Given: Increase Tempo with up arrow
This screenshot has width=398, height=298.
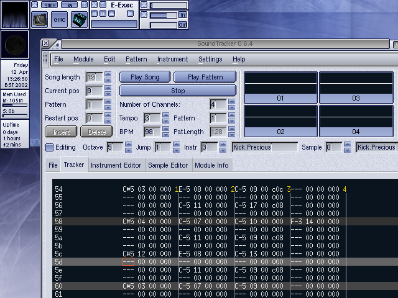Looking at the screenshot, I should coord(166,115).
